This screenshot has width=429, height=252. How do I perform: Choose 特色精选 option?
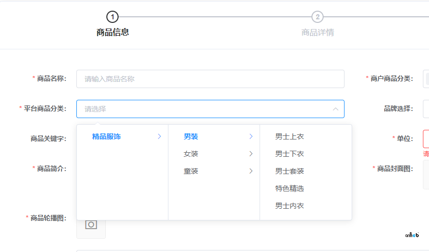[290, 188]
